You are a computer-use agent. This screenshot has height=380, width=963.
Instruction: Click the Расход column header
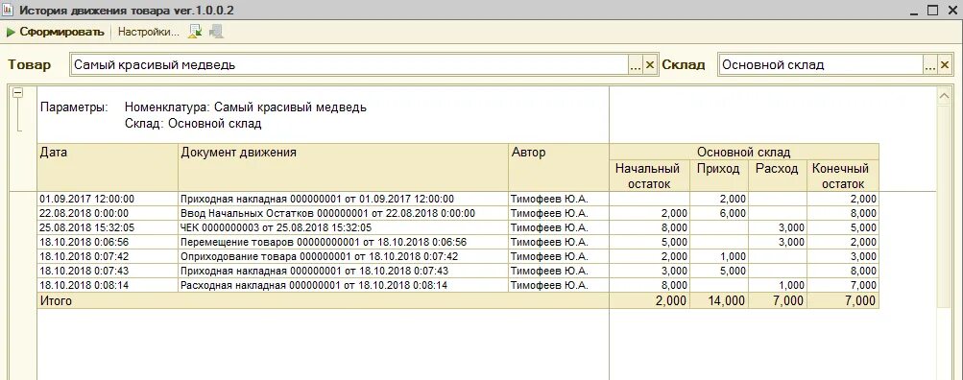pos(778,176)
